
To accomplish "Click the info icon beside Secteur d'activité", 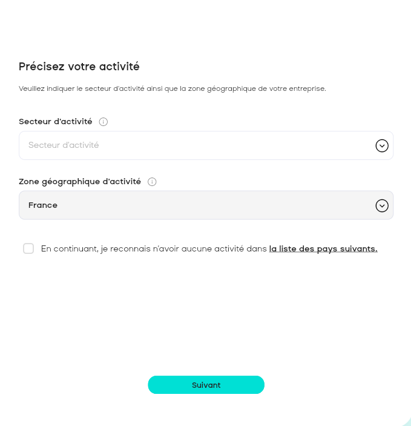I will click(104, 122).
